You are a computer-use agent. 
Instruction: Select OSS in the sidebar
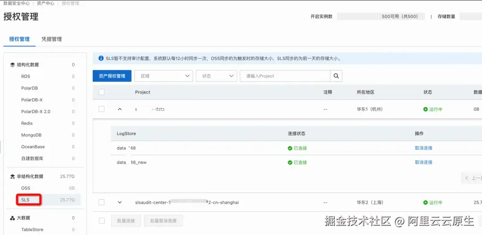(x=25, y=188)
